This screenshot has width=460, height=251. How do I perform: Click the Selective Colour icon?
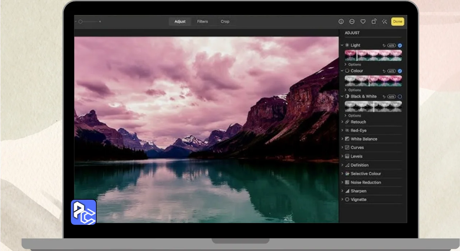coord(347,174)
